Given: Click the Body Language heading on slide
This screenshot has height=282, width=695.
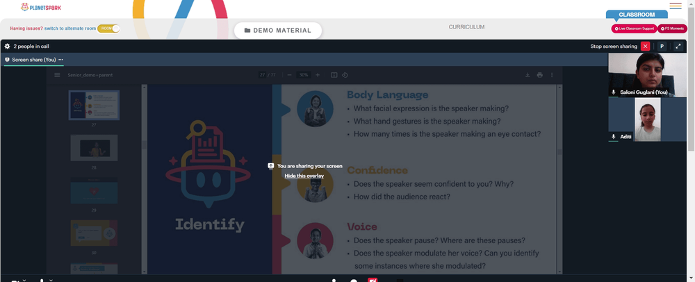Looking at the screenshot, I should tap(387, 94).
